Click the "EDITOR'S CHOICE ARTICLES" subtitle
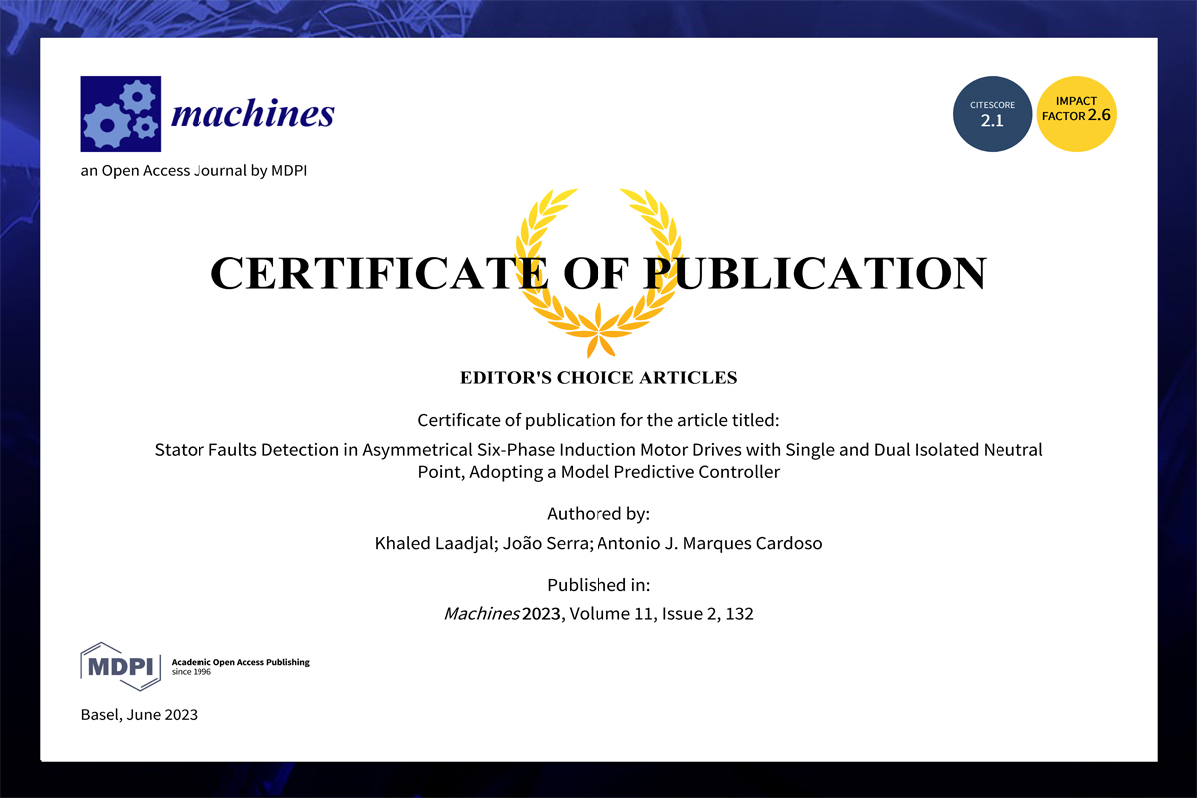 [598, 378]
